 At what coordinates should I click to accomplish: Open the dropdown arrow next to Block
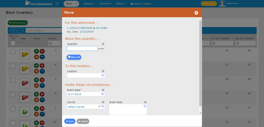76,3
